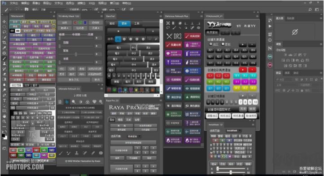The height and width of the screenshot is (176, 324).
Task: Select the Gradient tool
Action: pos(4,79)
